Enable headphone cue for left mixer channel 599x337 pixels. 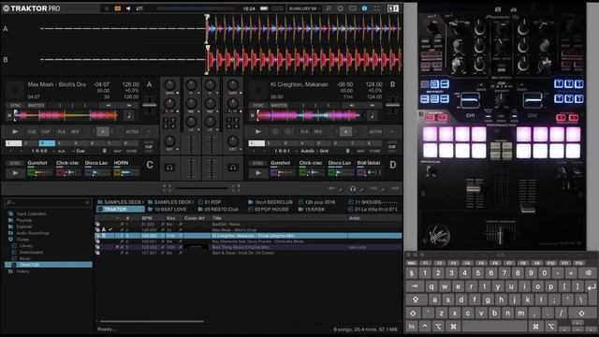point(169,168)
